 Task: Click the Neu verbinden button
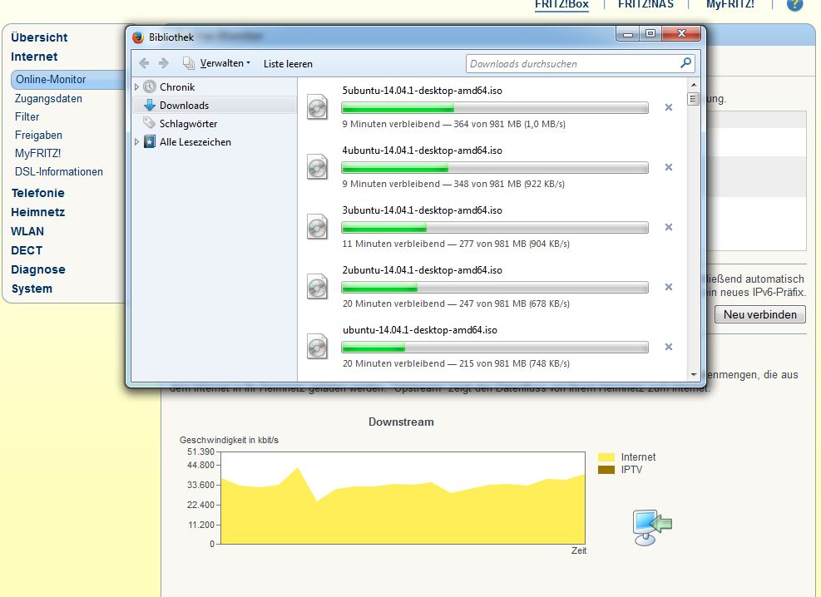pos(759,314)
